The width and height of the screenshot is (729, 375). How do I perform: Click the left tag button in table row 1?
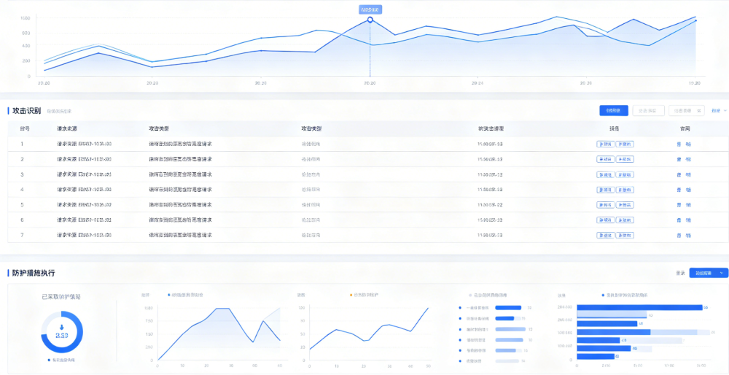coord(605,144)
